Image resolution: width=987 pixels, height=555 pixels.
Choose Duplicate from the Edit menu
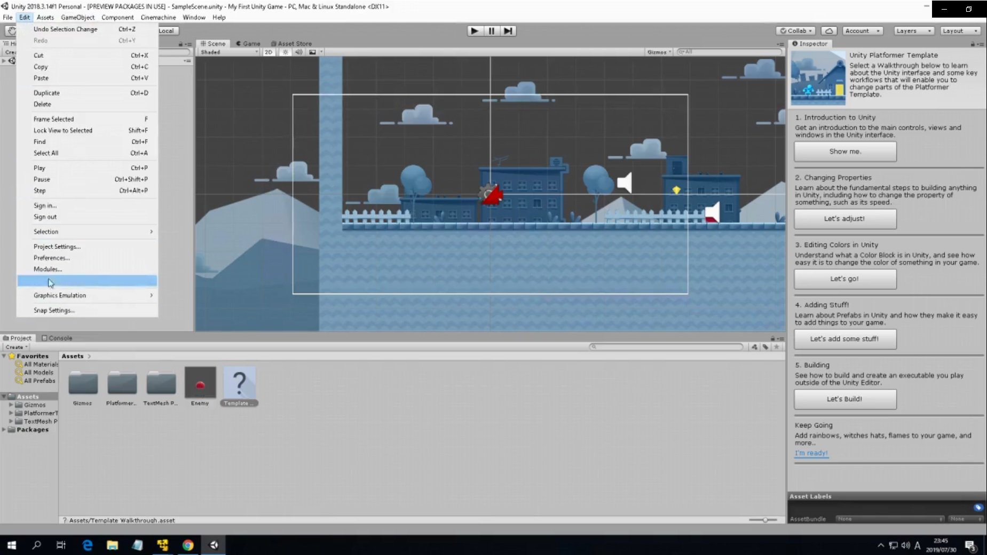[88, 93]
